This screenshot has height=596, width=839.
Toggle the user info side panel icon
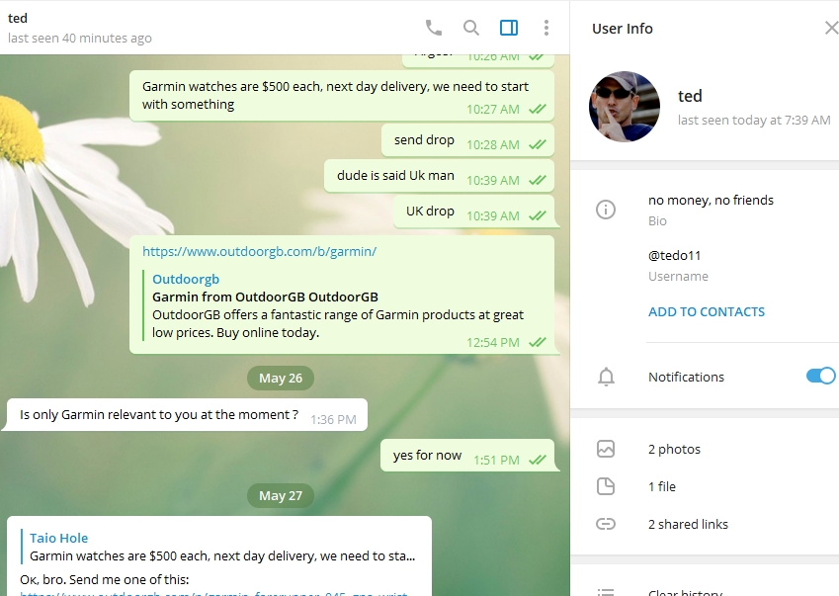pos(508,28)
